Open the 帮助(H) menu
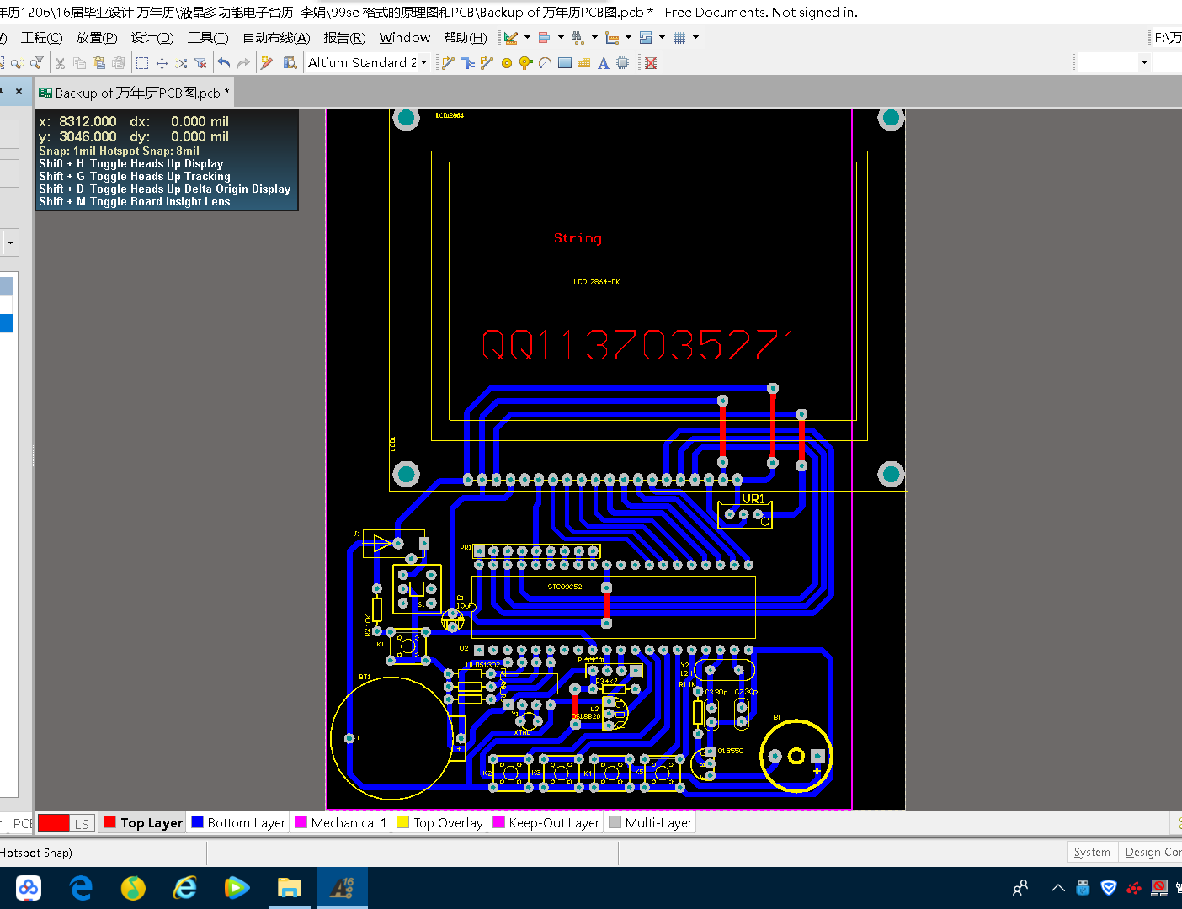This screenshot has height=909, width=1182. pyautogui.click(x=465, y=38)
